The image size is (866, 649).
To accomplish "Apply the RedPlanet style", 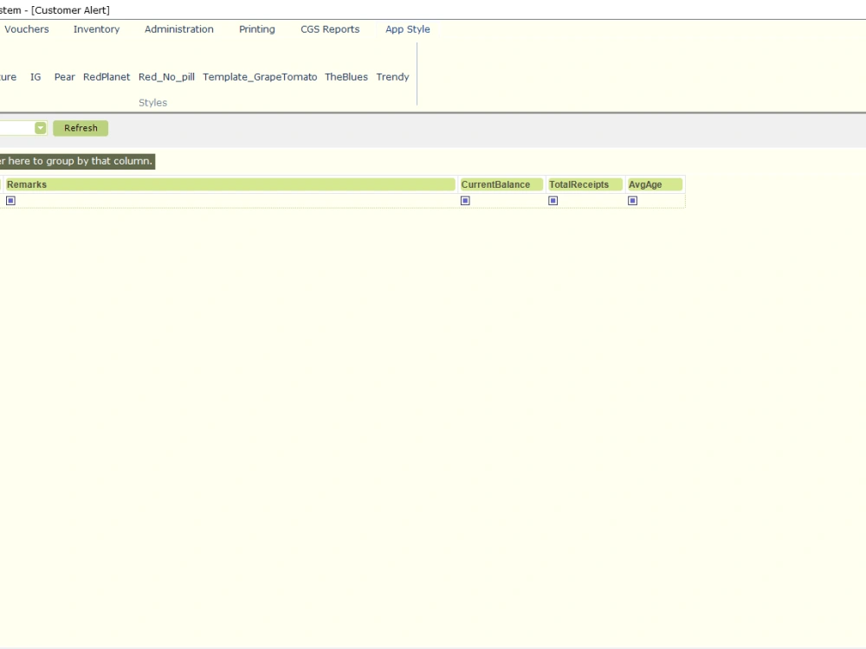I will coord(107,77).
